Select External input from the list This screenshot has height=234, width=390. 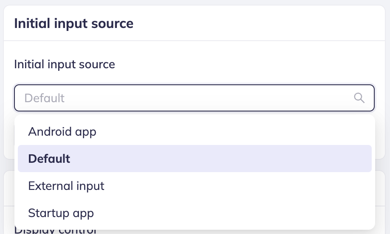tap(66, 186)
